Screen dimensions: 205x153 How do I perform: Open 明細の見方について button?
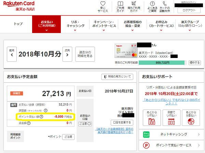pyautogui.click(x=117, y=76)
